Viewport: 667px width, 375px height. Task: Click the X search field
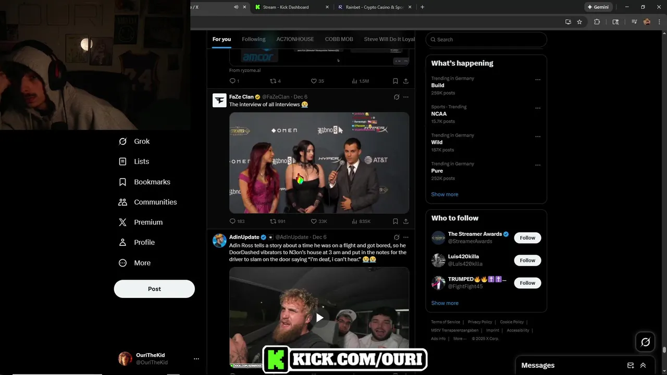[x=486, y=40]
